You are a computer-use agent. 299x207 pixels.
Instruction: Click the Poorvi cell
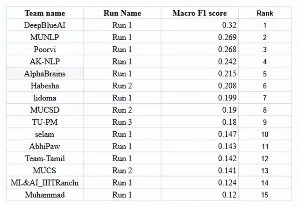click(45, 50)
